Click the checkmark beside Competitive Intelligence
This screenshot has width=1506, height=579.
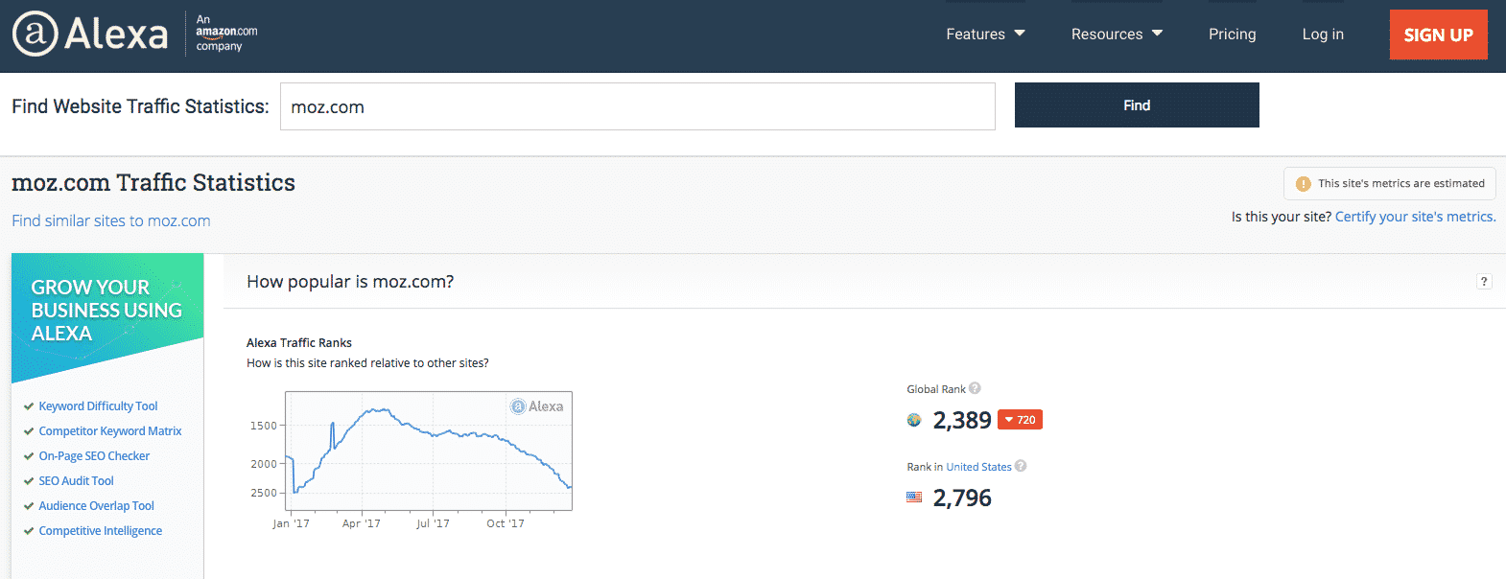pos(29,531)
